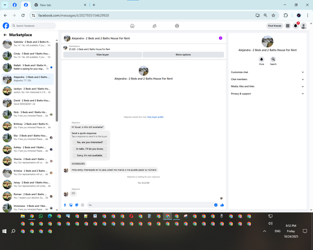Viewport: 313px width, 250px height.
Task: Open the emoji picker in message box
Action: coord(216,205)
